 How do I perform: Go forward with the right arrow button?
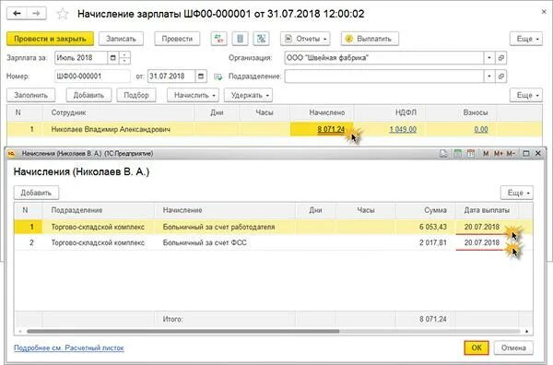point(36,14)
